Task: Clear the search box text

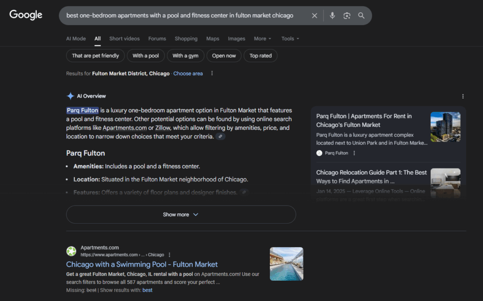Action: 315,16
